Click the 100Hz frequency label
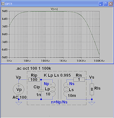Screen dimensions: 114x118 (45, 61)
